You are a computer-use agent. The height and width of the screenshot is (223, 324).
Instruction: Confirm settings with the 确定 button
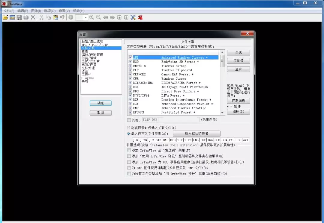(100, 103)
